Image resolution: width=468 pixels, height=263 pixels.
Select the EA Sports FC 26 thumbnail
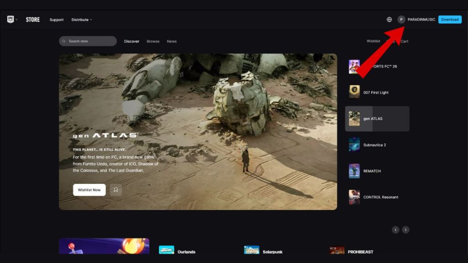tap(354, 67)
